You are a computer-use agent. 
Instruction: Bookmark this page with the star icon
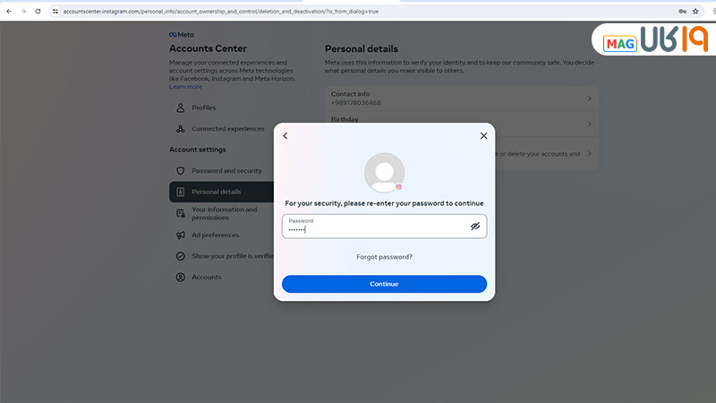[695, 11]
